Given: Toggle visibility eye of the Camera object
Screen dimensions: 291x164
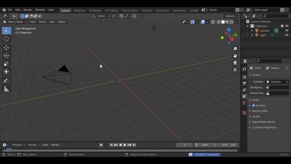Looking at the screenshot, I should point(287,31).
